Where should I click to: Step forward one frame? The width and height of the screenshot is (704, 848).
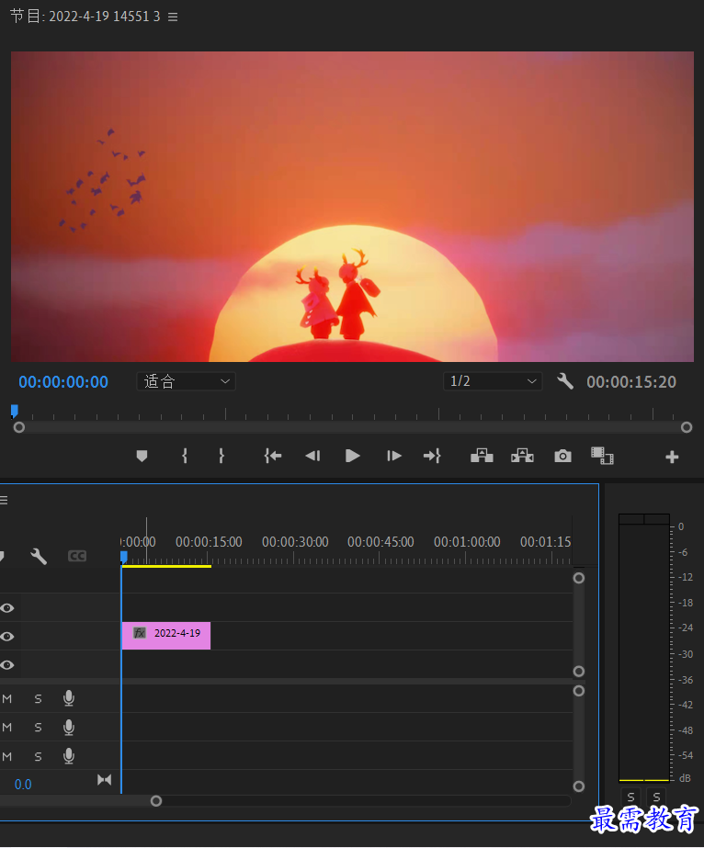pyautogui.click(x=394, y=456)
